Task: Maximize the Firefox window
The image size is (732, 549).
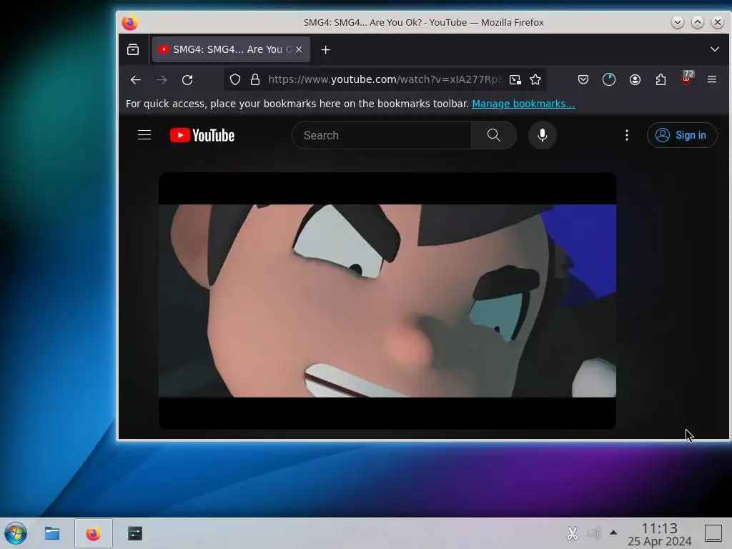Action: click(x=698, y=22)
